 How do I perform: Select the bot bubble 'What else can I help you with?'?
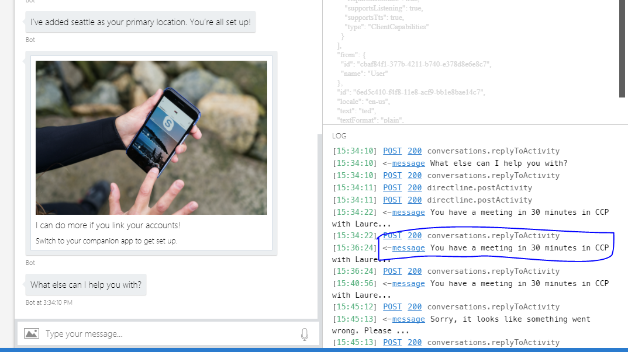click(85, 284)
